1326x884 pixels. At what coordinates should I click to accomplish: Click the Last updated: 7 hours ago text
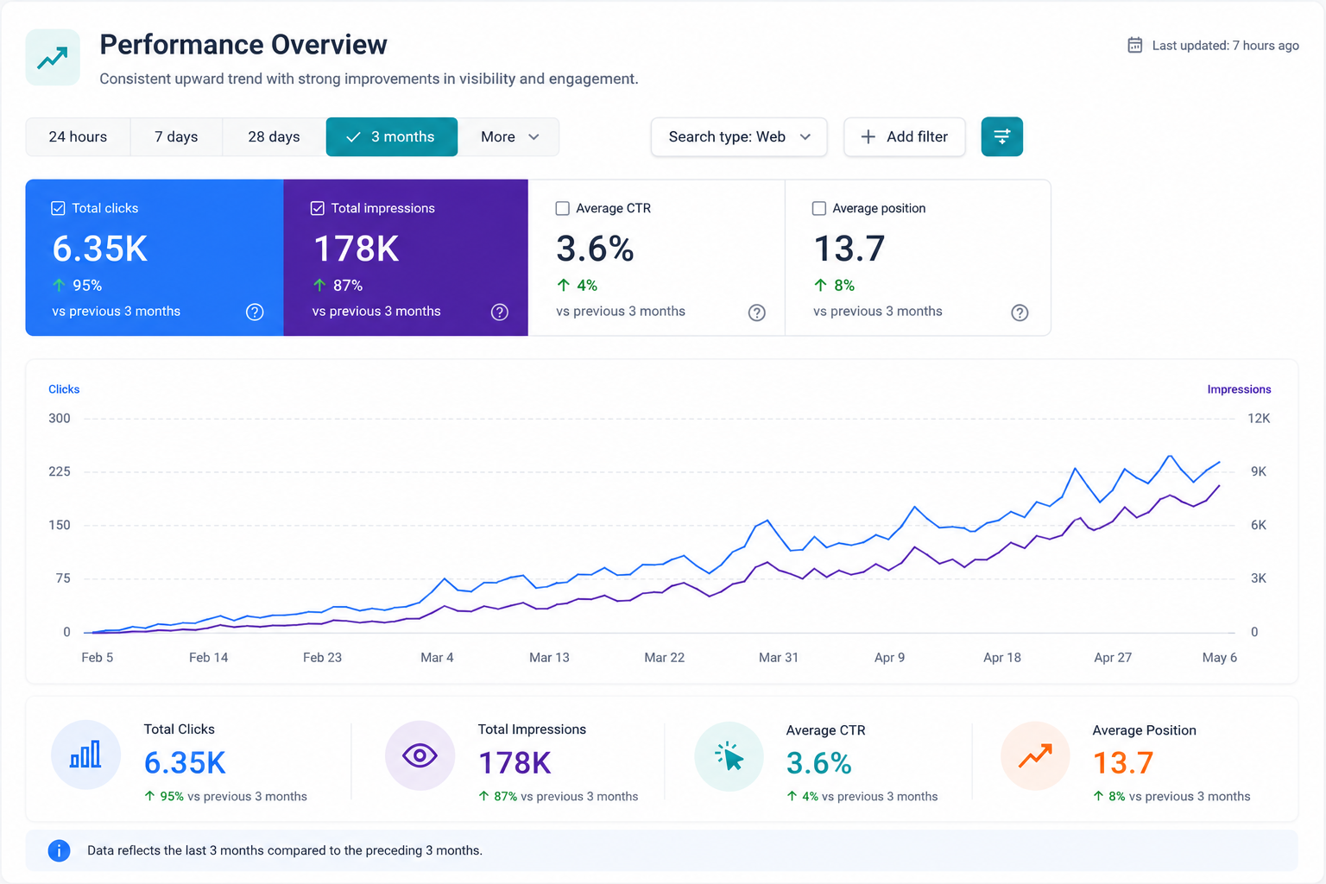pos(1226,45)
